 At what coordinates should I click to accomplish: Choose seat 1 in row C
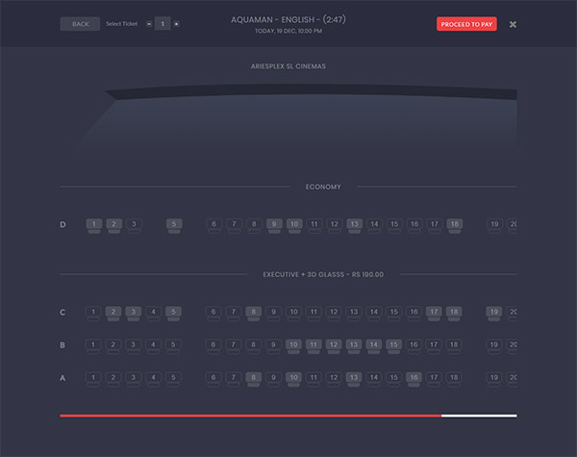(x=93, y=313)
